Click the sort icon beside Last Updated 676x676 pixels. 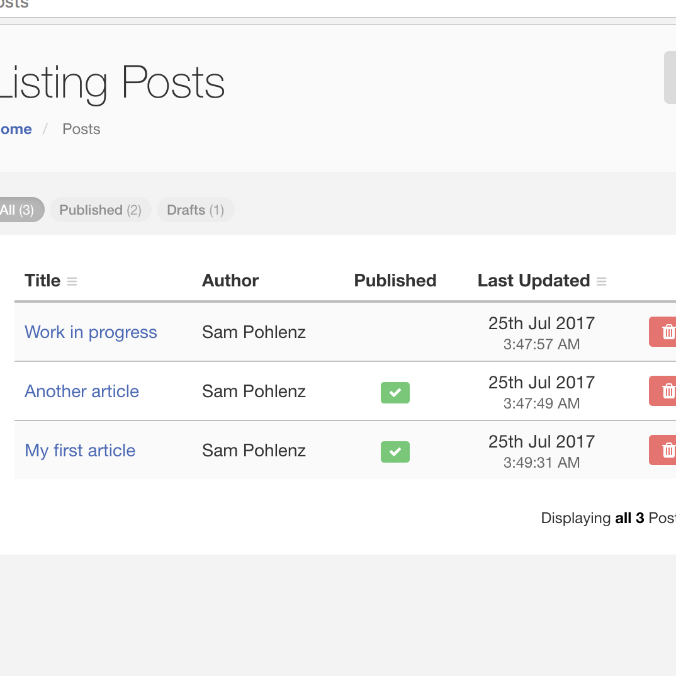[x=601, y=281]
